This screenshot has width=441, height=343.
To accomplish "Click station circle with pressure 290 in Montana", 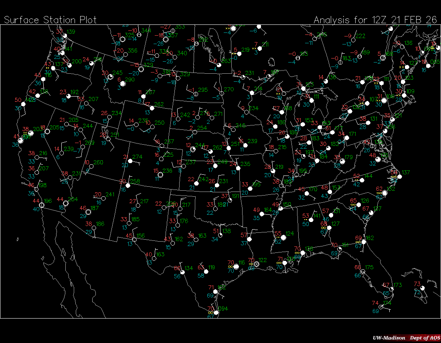I will pyautogui.click(x=123, y=84).
